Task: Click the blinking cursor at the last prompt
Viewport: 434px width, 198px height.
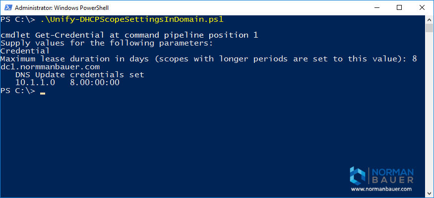Action: pos(43,92)
